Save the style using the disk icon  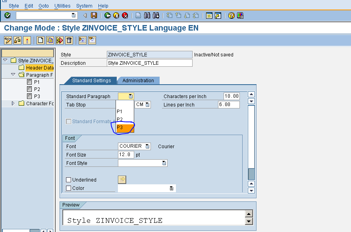point(93,15)
